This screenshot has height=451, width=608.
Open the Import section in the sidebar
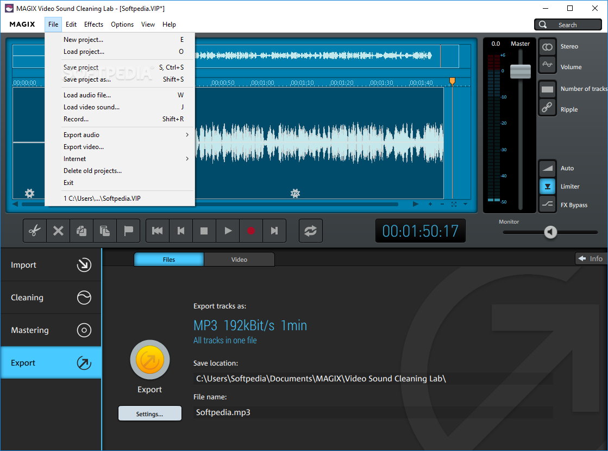click(51, 265)
